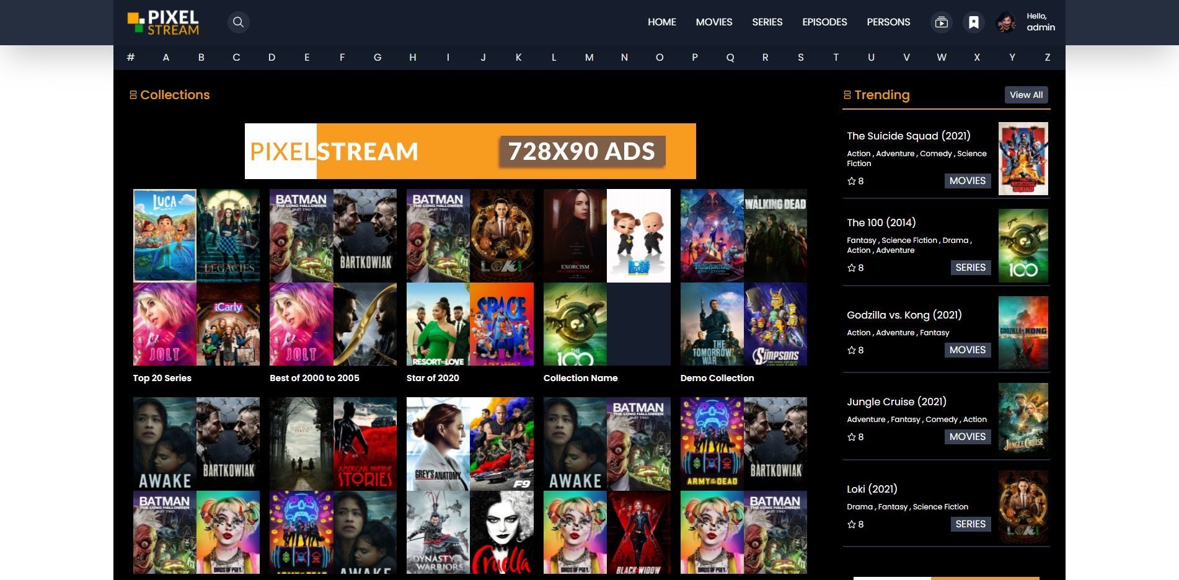
Task: Open Demo Collection label
Action: tap(717, 378)
